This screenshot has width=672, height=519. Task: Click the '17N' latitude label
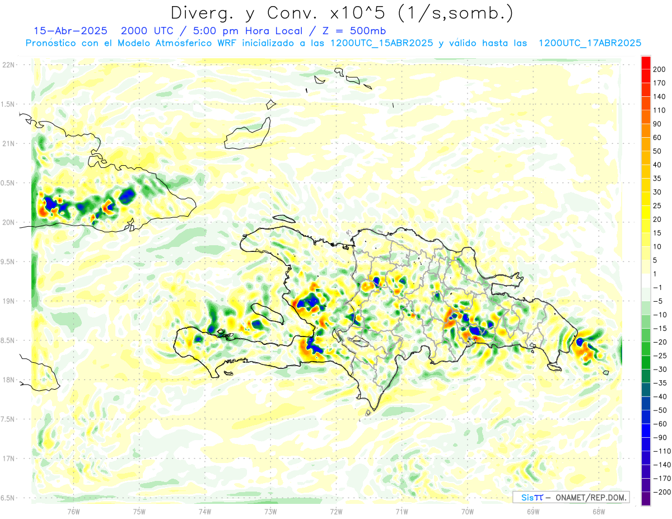click(9, 459)
